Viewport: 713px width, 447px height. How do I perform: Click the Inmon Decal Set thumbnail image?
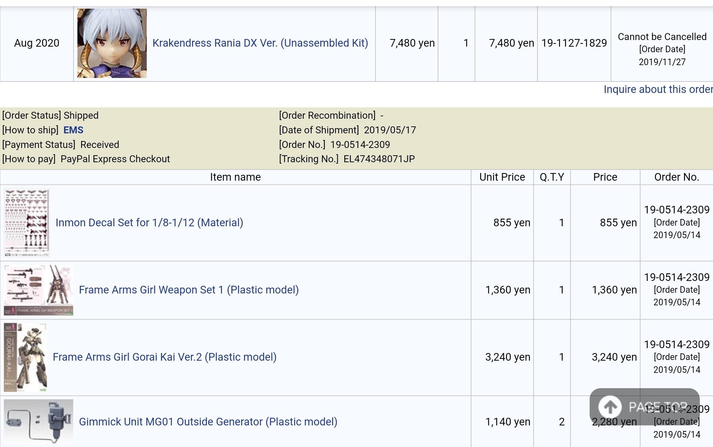pos(27,223)
